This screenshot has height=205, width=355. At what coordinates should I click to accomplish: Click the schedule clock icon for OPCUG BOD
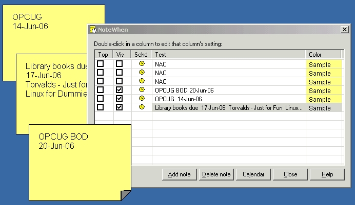(x=142, y=90)
